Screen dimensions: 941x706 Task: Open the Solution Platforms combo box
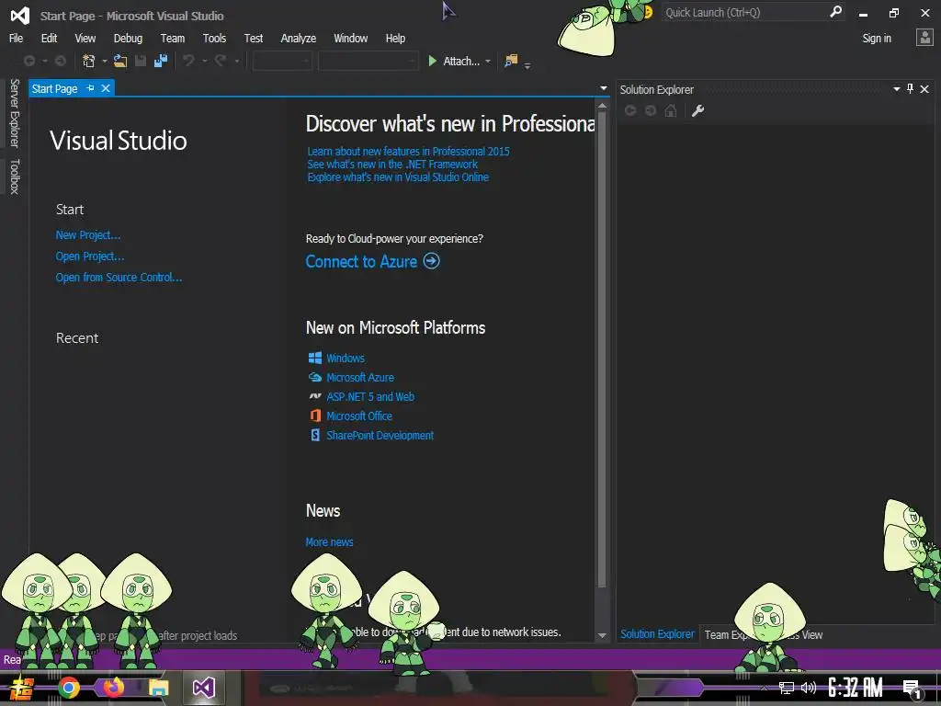point(368,61)
